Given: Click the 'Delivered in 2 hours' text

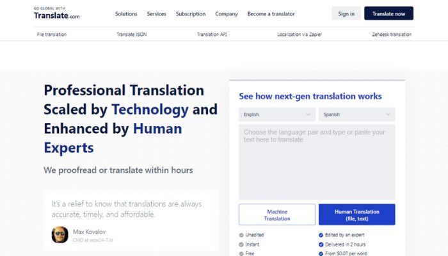Looking at the screenshot, I should tap(346, 244).
